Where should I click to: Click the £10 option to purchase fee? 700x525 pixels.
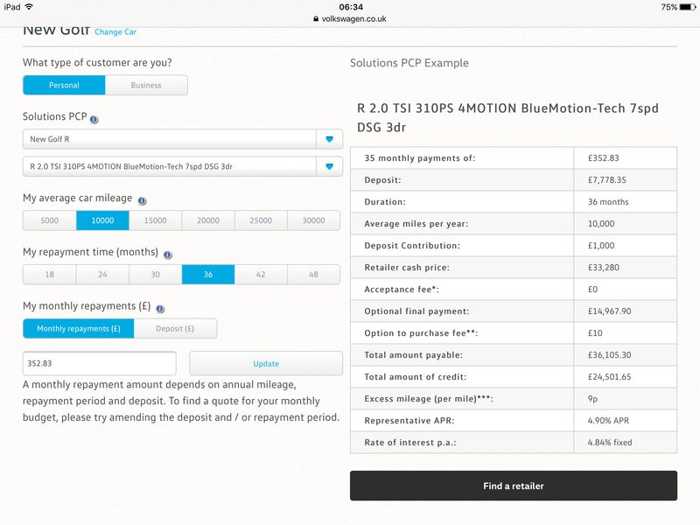(x=595, y=333)
